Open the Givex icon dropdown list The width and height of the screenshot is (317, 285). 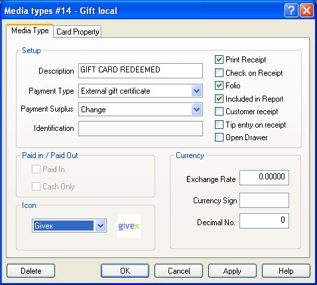click(101, 226)
